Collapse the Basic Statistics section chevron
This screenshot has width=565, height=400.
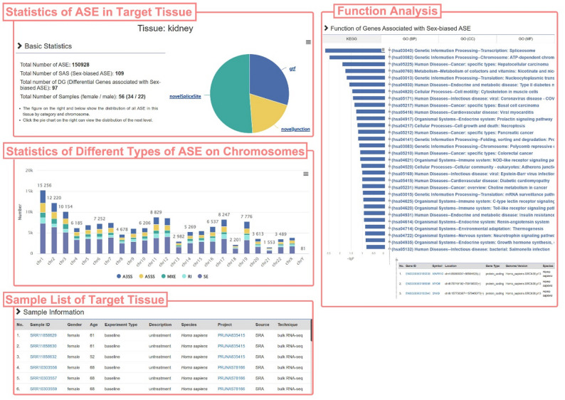coord(19,46)
